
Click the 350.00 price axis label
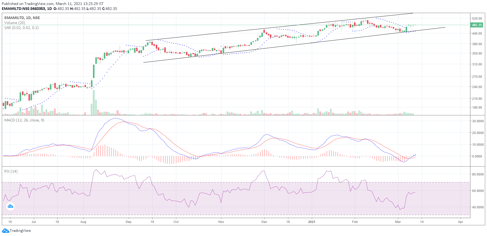tap(477, 53)
